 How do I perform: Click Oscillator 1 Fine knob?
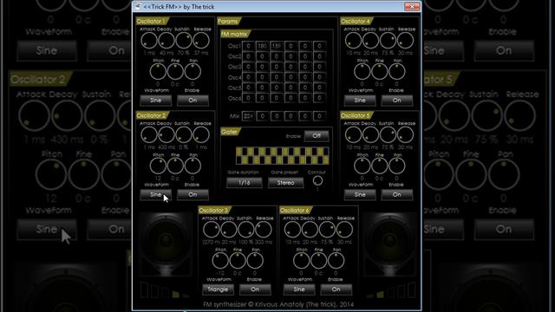pyautogui.click(x=175, y=71)
